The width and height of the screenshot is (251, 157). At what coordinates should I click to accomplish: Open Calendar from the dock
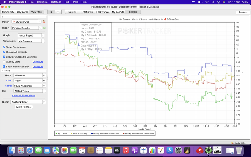82,151
